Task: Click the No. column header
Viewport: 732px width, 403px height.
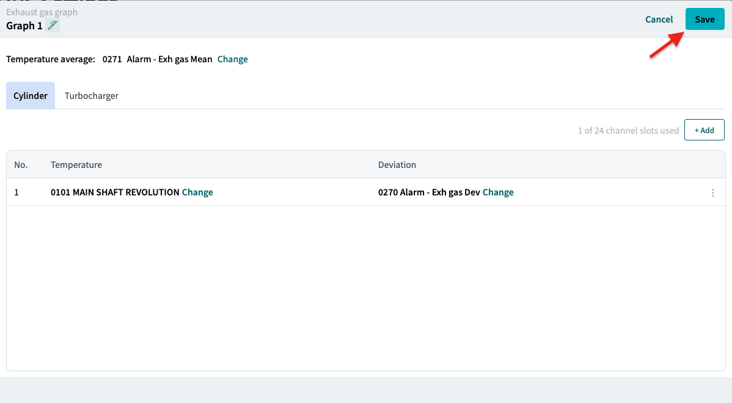Action: (21, 165)
